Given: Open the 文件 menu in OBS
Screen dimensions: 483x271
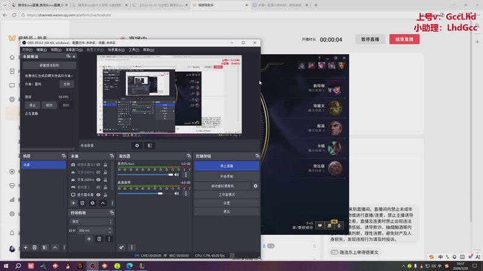Looking at the screenshot, I should [x=27, y=50].
